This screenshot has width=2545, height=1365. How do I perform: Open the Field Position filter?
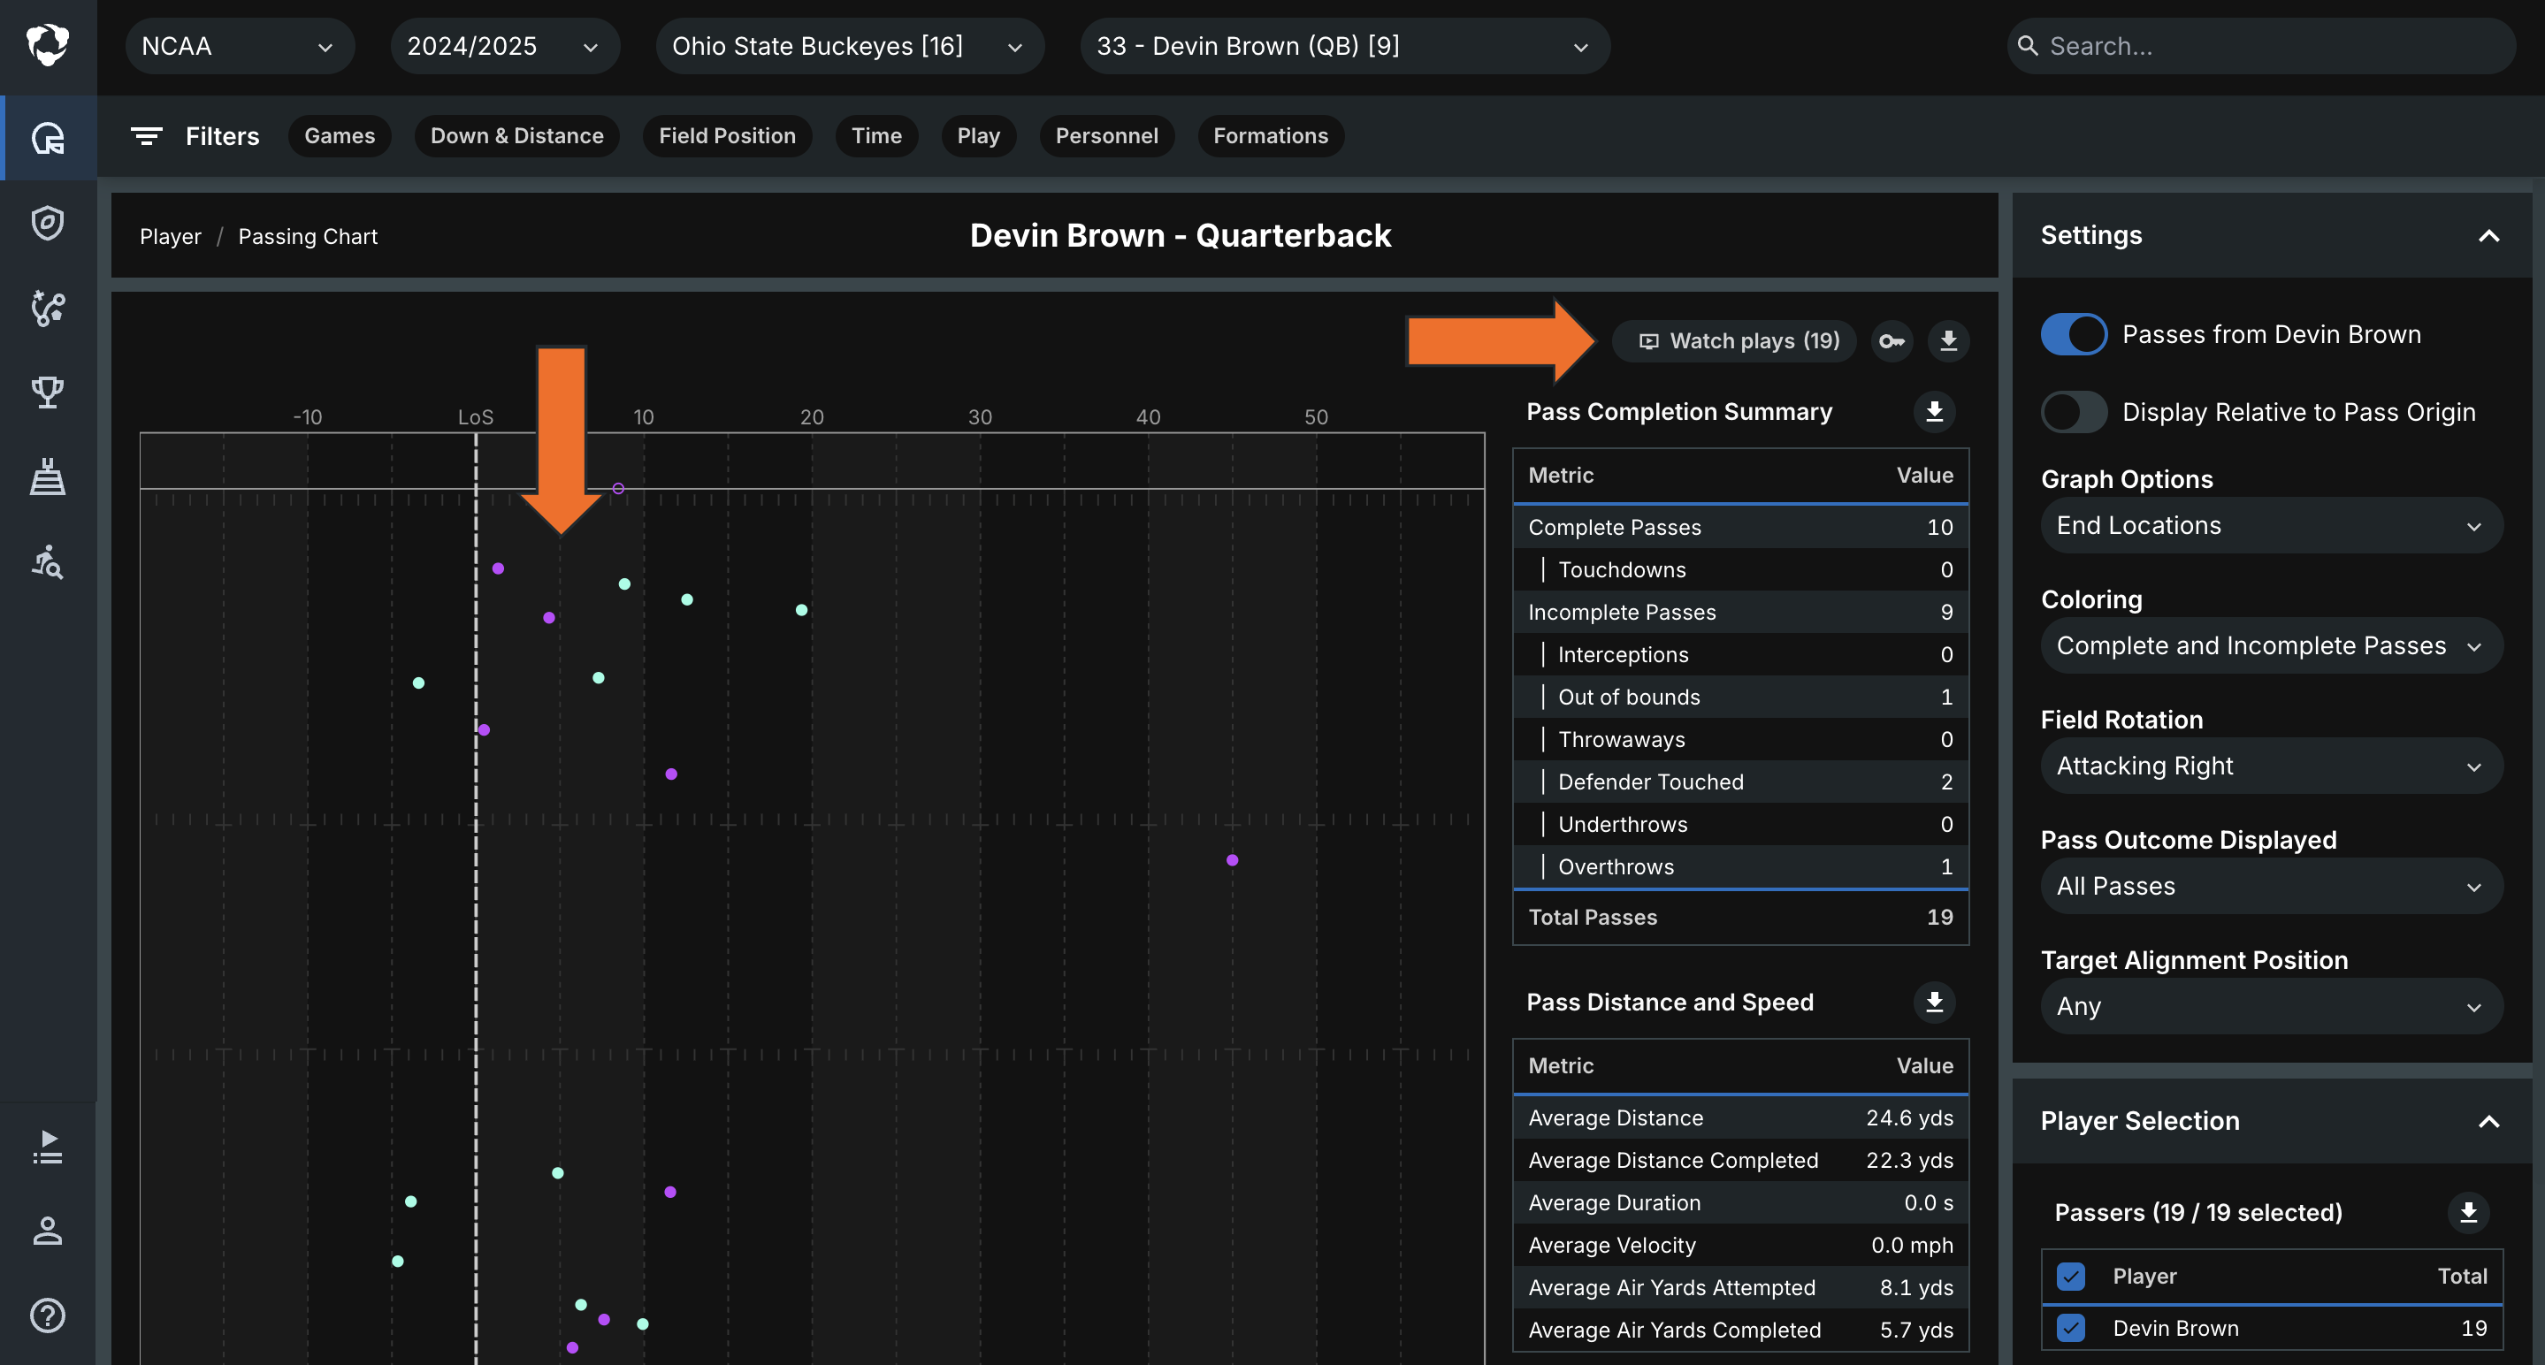tap(727, 136)
